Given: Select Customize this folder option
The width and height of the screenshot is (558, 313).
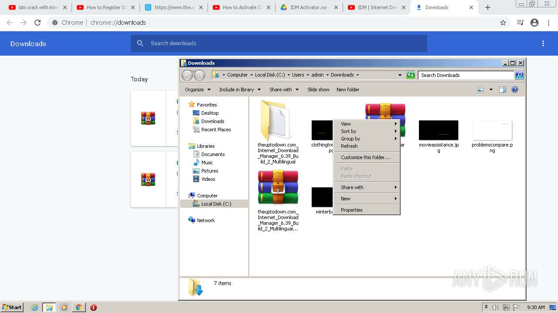Looking at the screenshot, I should (367, 157).
